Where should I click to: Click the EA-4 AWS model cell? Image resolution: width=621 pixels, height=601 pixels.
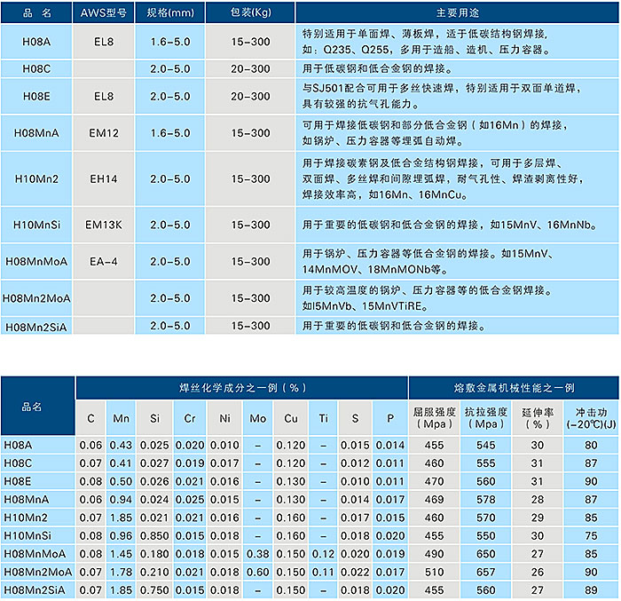[x=106, y=261]
